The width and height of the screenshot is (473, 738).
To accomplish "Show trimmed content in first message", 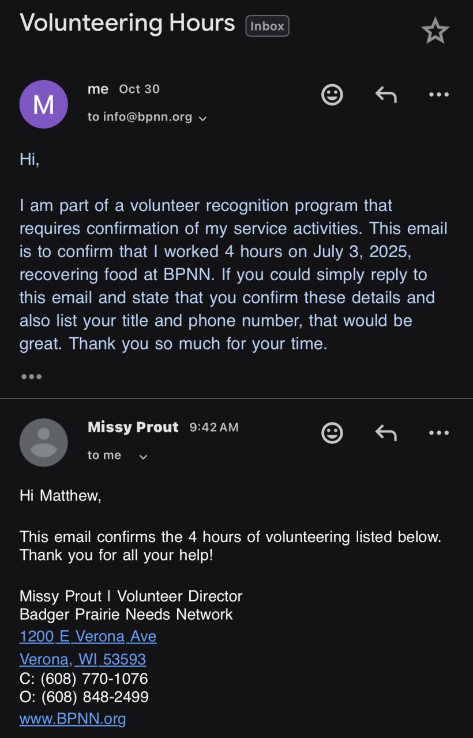I will point(31,377).
